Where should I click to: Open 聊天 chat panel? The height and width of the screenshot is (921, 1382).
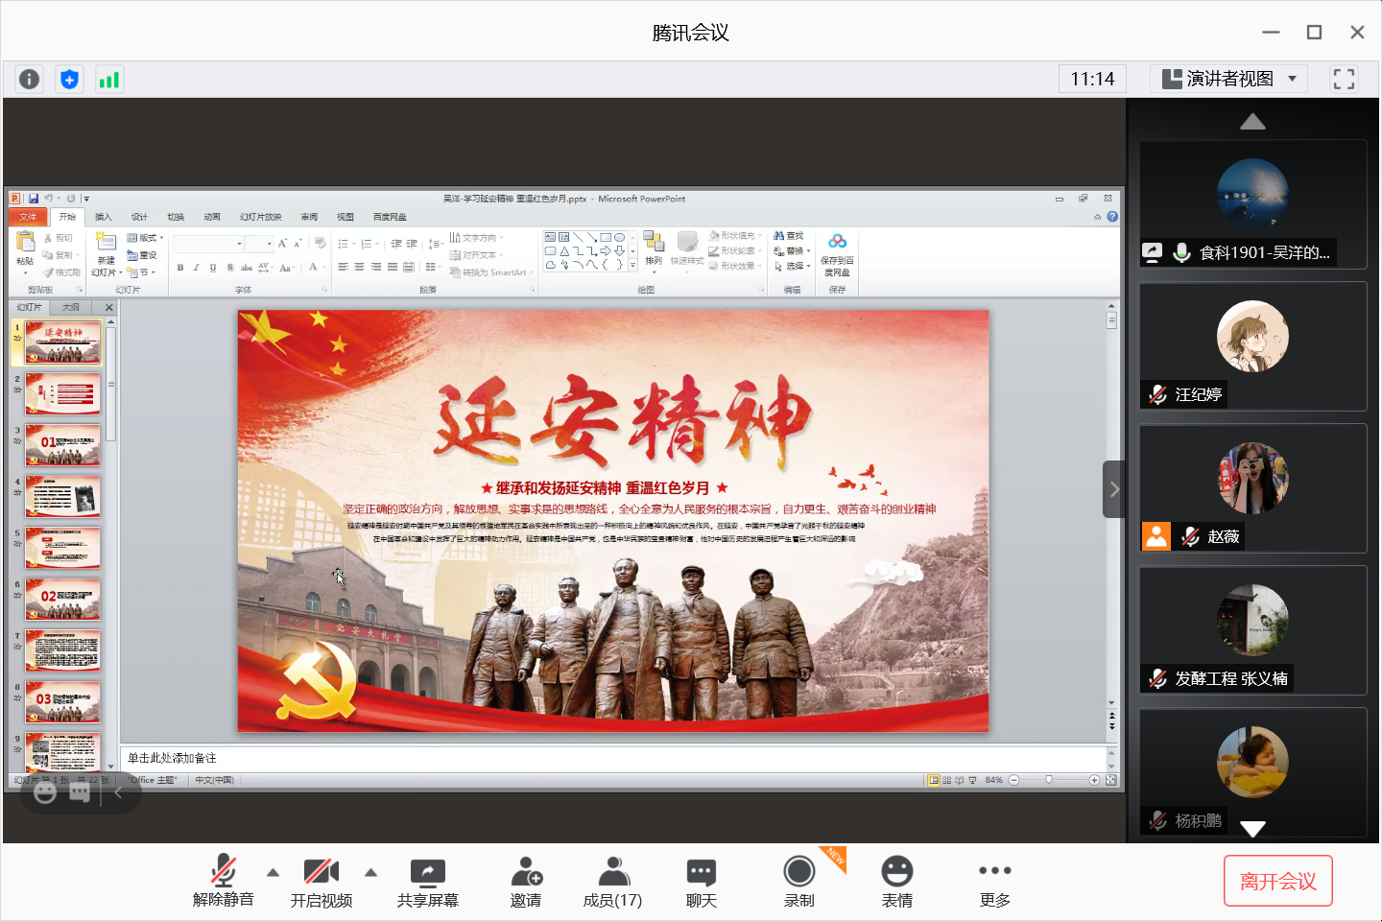(x=701, y=880)
